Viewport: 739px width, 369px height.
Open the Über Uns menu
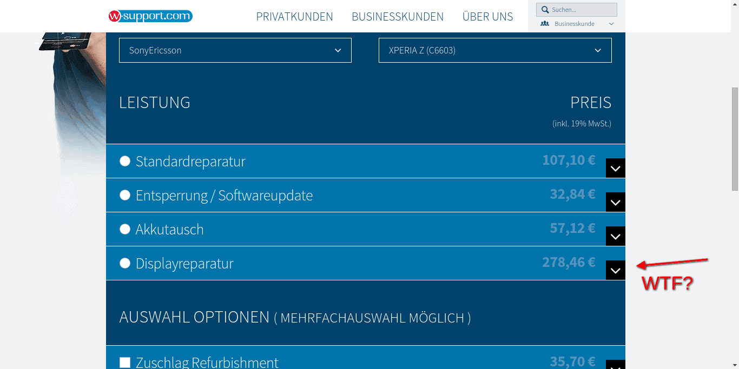click(487, 17)
